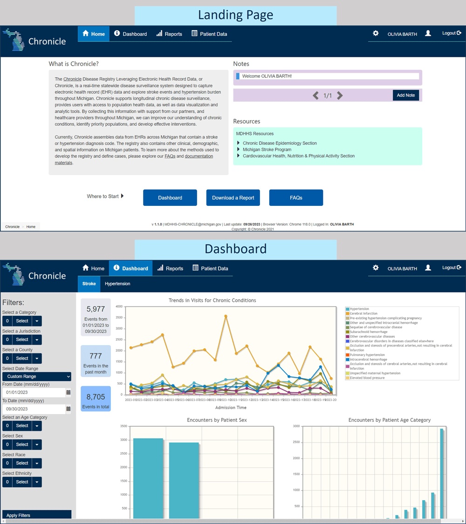Open the Select a Category dropdown arrow
The image size is (466, 524).
[36, 321]
